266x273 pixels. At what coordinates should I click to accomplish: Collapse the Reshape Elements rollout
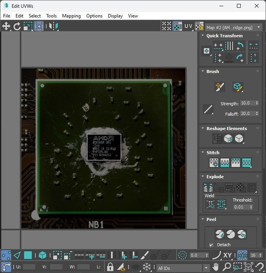[x=203, y=128]
